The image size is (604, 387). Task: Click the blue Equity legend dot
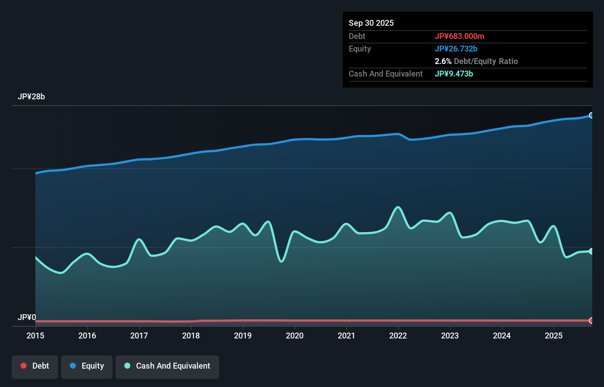tap(74, 366)
